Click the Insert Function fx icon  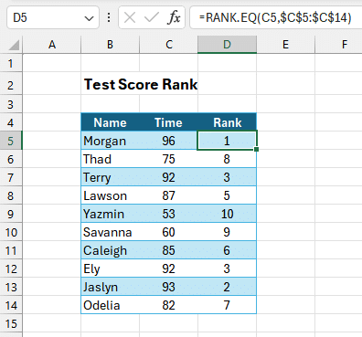click(x=174, y=17)
